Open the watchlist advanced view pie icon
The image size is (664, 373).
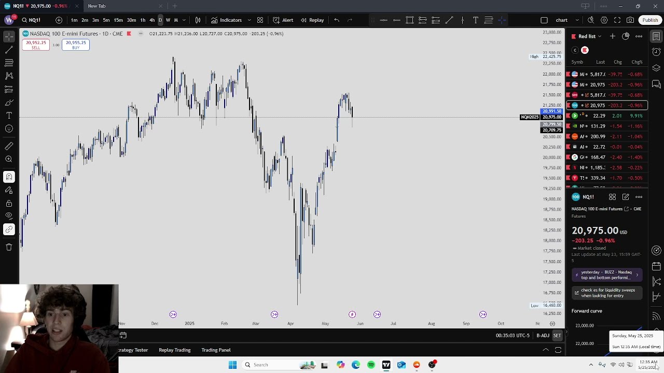[626, 36]
